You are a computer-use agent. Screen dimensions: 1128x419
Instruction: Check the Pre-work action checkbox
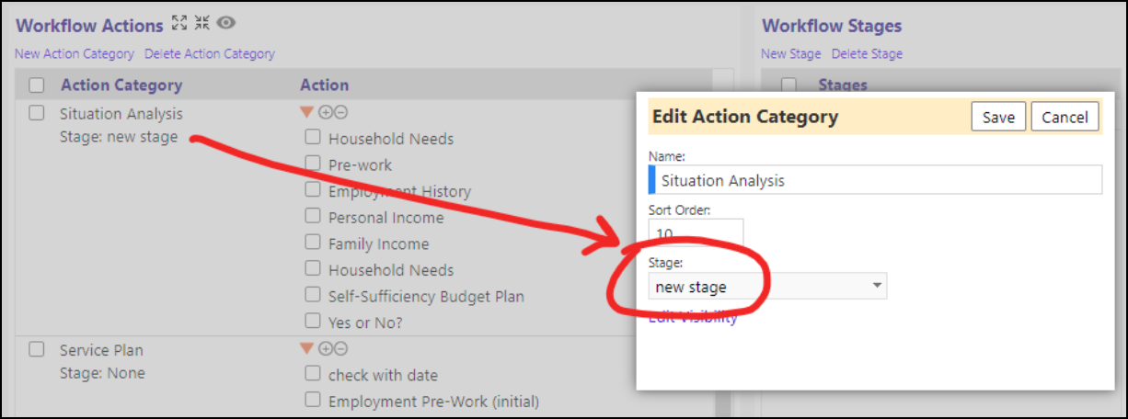pyautogui.click(x=313, y=164)
